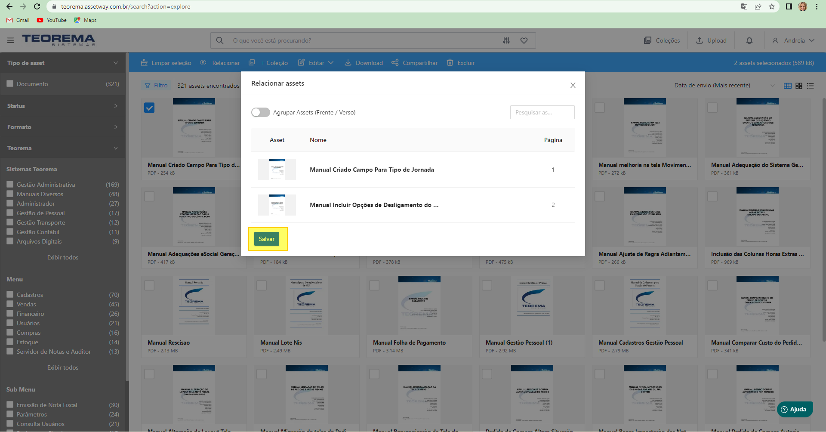Open the Maps bookmark
This screenshot has width=826, height=432.
click(x=85, y=20)
